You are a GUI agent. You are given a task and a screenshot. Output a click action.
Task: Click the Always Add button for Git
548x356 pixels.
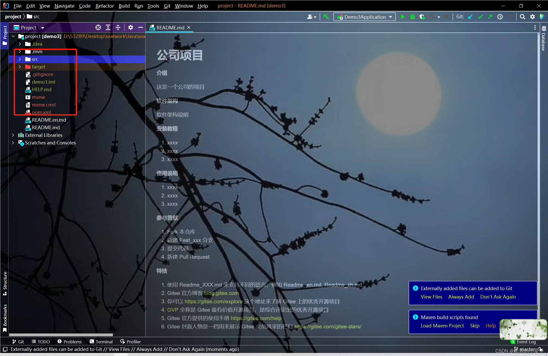460,297
